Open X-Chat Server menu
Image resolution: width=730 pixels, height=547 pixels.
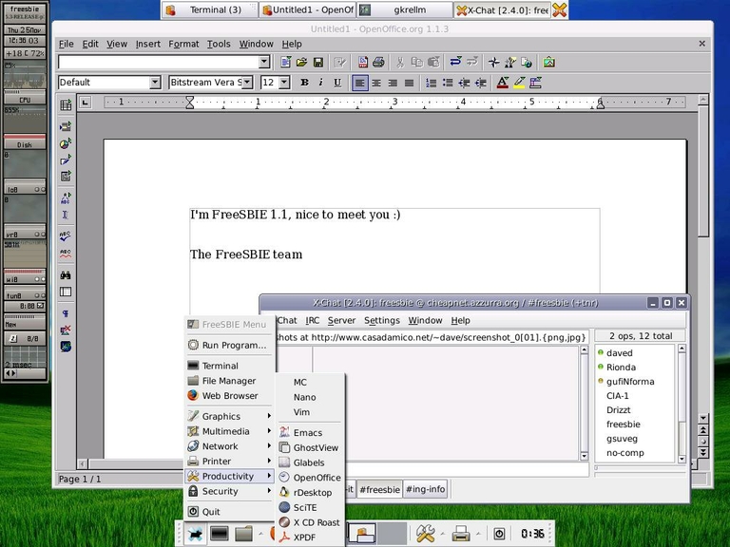point(341,320)
